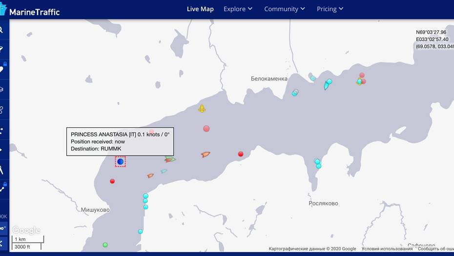Click the pale cyan circle right of Белокаменка label
The height and width of the screenshot is (256, 454).
tap(313, 78)
